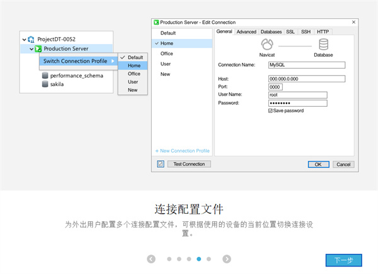Close the Edit Connection dialog
Viewport: 378px width, 274px height.
pos(353,22)
